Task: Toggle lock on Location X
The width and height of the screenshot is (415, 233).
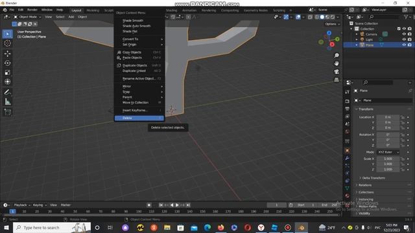Action: click(x=403, y=117)
